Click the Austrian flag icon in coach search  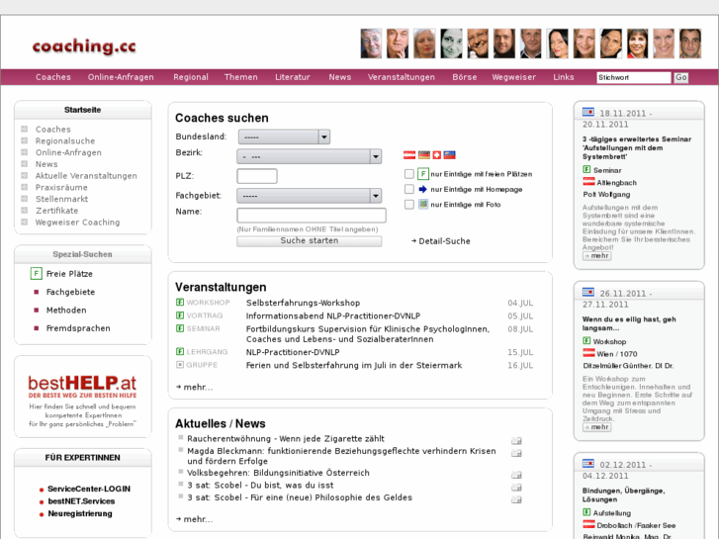click(x=409, y=155)
